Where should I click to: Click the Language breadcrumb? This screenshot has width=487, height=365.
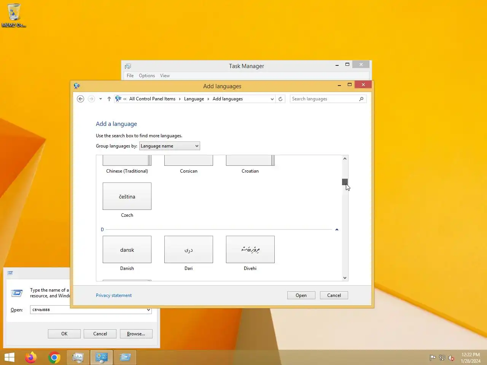(x=194, y=99)
